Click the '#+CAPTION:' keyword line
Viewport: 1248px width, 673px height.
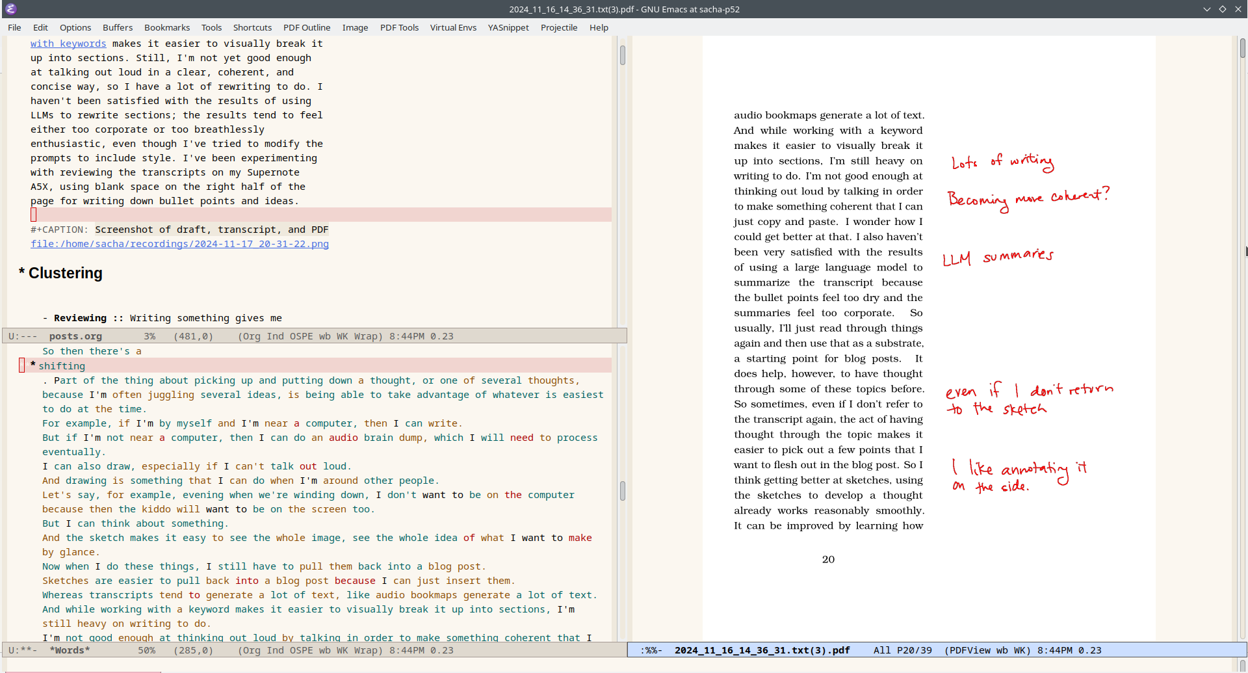pos(59,230)
